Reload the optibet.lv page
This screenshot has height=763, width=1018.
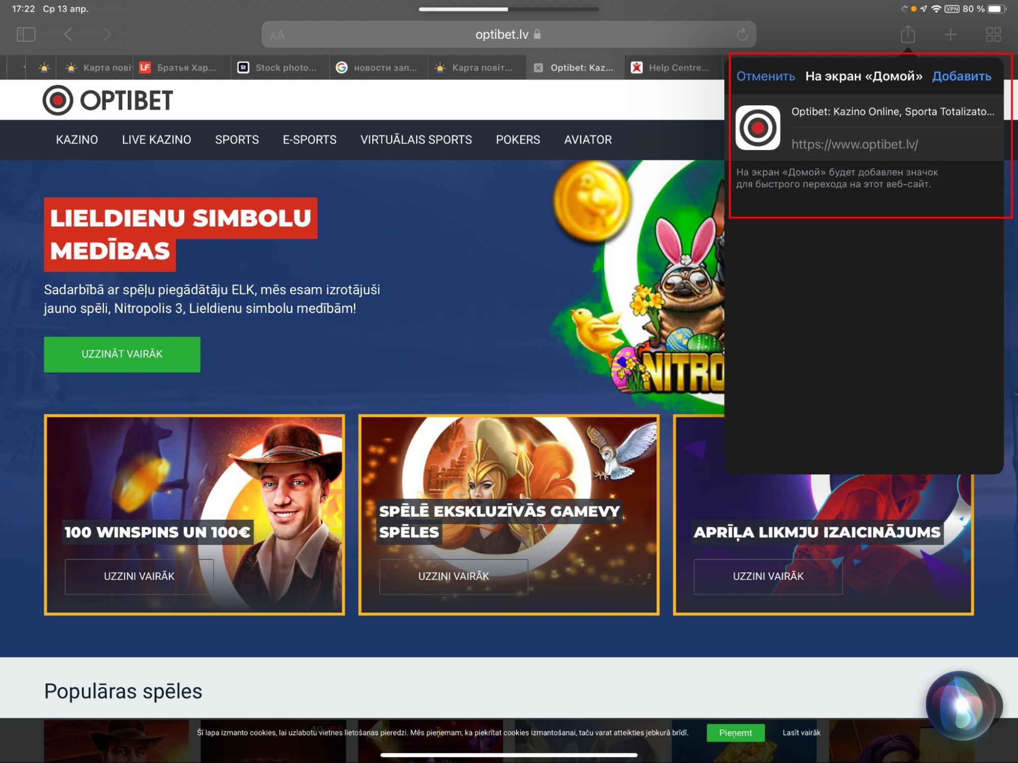pos(742,35)
